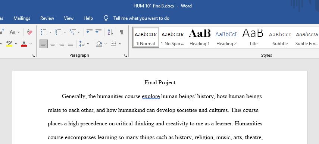Click the underlined word 'explore'

tap(151, 96)
